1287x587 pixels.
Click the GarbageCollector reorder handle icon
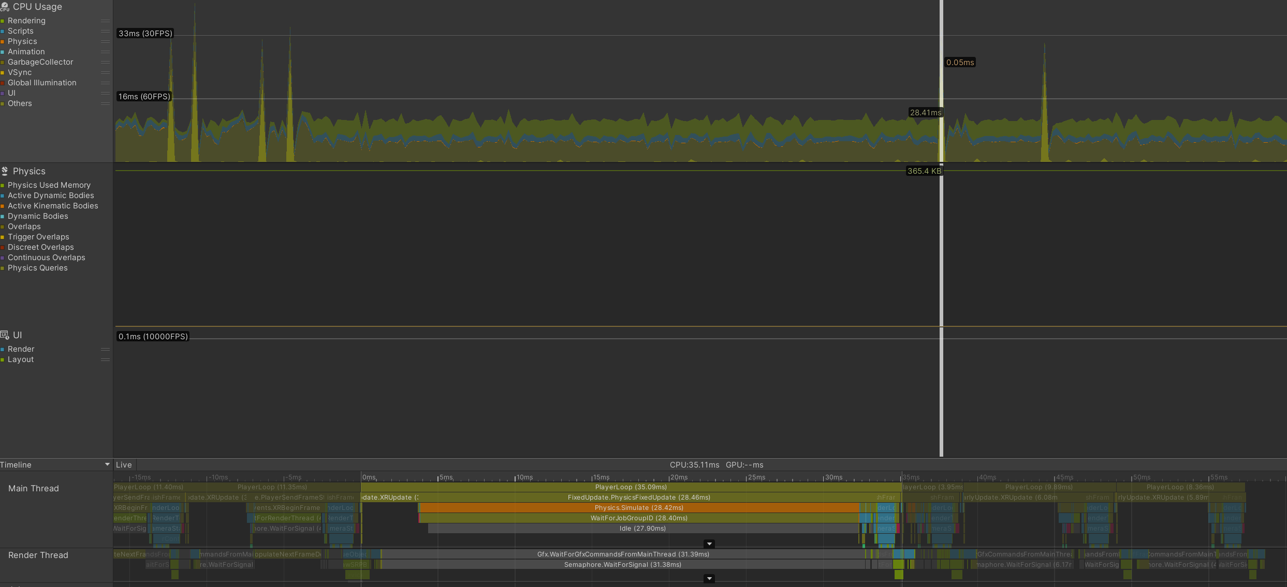point(106,62)
